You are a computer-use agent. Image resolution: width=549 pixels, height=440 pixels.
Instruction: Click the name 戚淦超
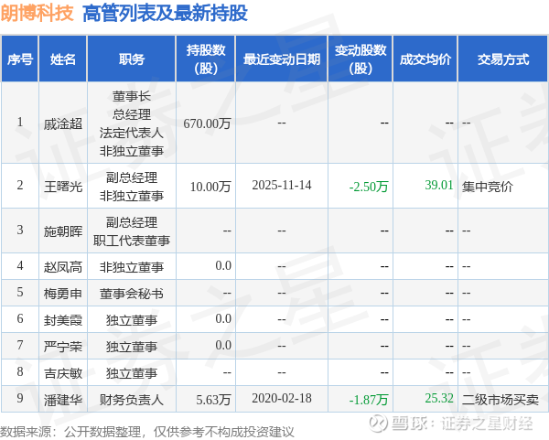pos(63,123)
